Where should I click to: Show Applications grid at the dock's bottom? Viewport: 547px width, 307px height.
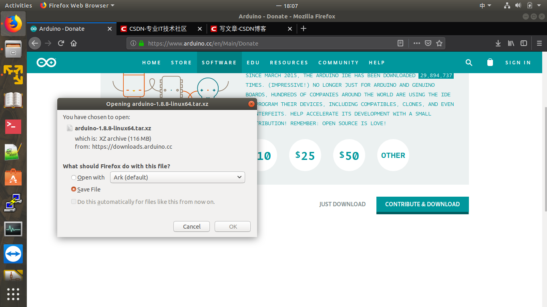pyautogui.click(x=13, y=294)
